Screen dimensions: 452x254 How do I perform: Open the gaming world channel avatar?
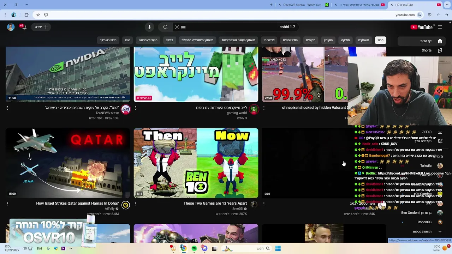(254, 109)
